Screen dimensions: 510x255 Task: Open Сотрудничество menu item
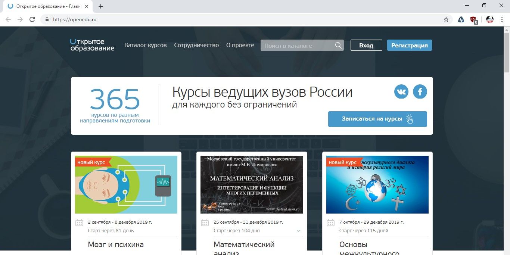[196, 45]
